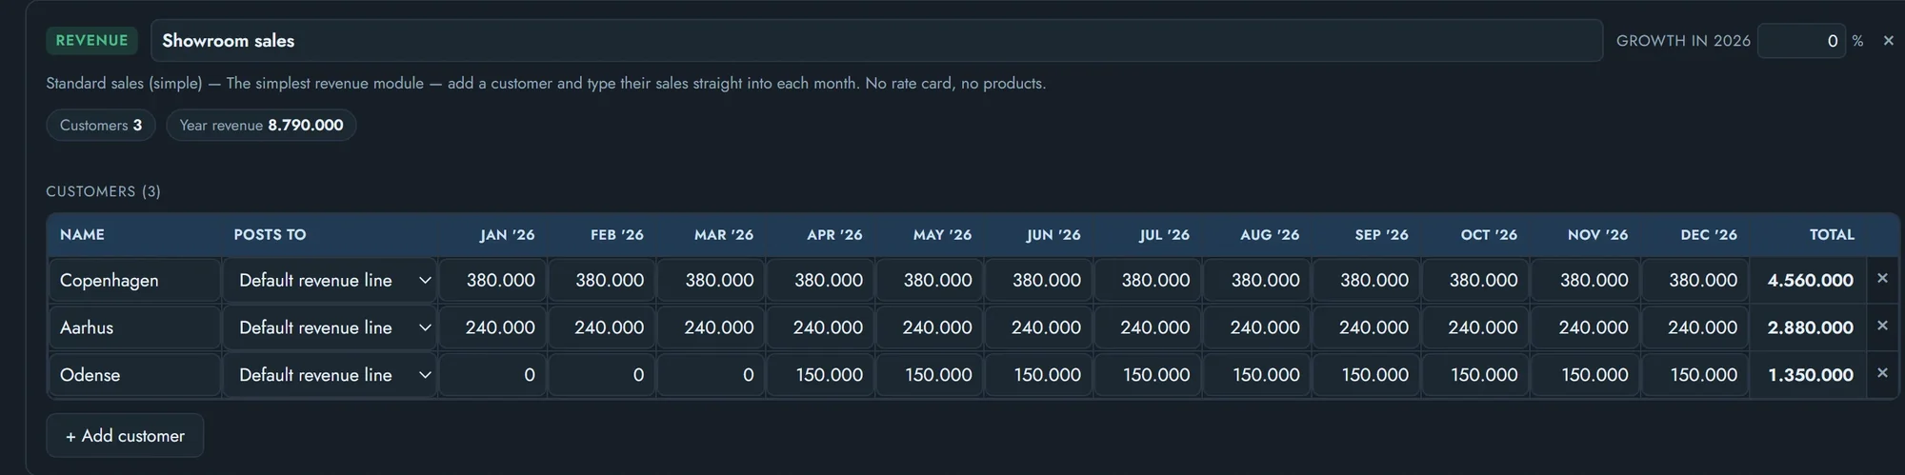The height and width of the screenshot is (475, 1905).
Task: Edit Aarhus Dec '26 sales value
Action: point(1694,327)
